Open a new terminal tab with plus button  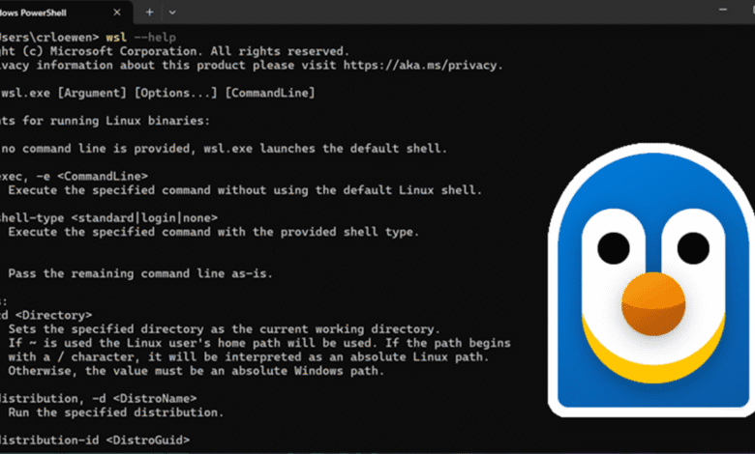(150, 13)
